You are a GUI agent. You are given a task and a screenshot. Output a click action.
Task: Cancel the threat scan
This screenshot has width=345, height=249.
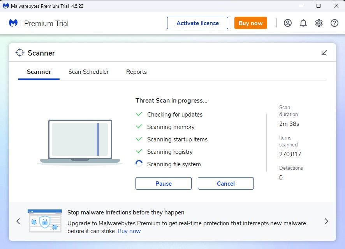point(226,183)
